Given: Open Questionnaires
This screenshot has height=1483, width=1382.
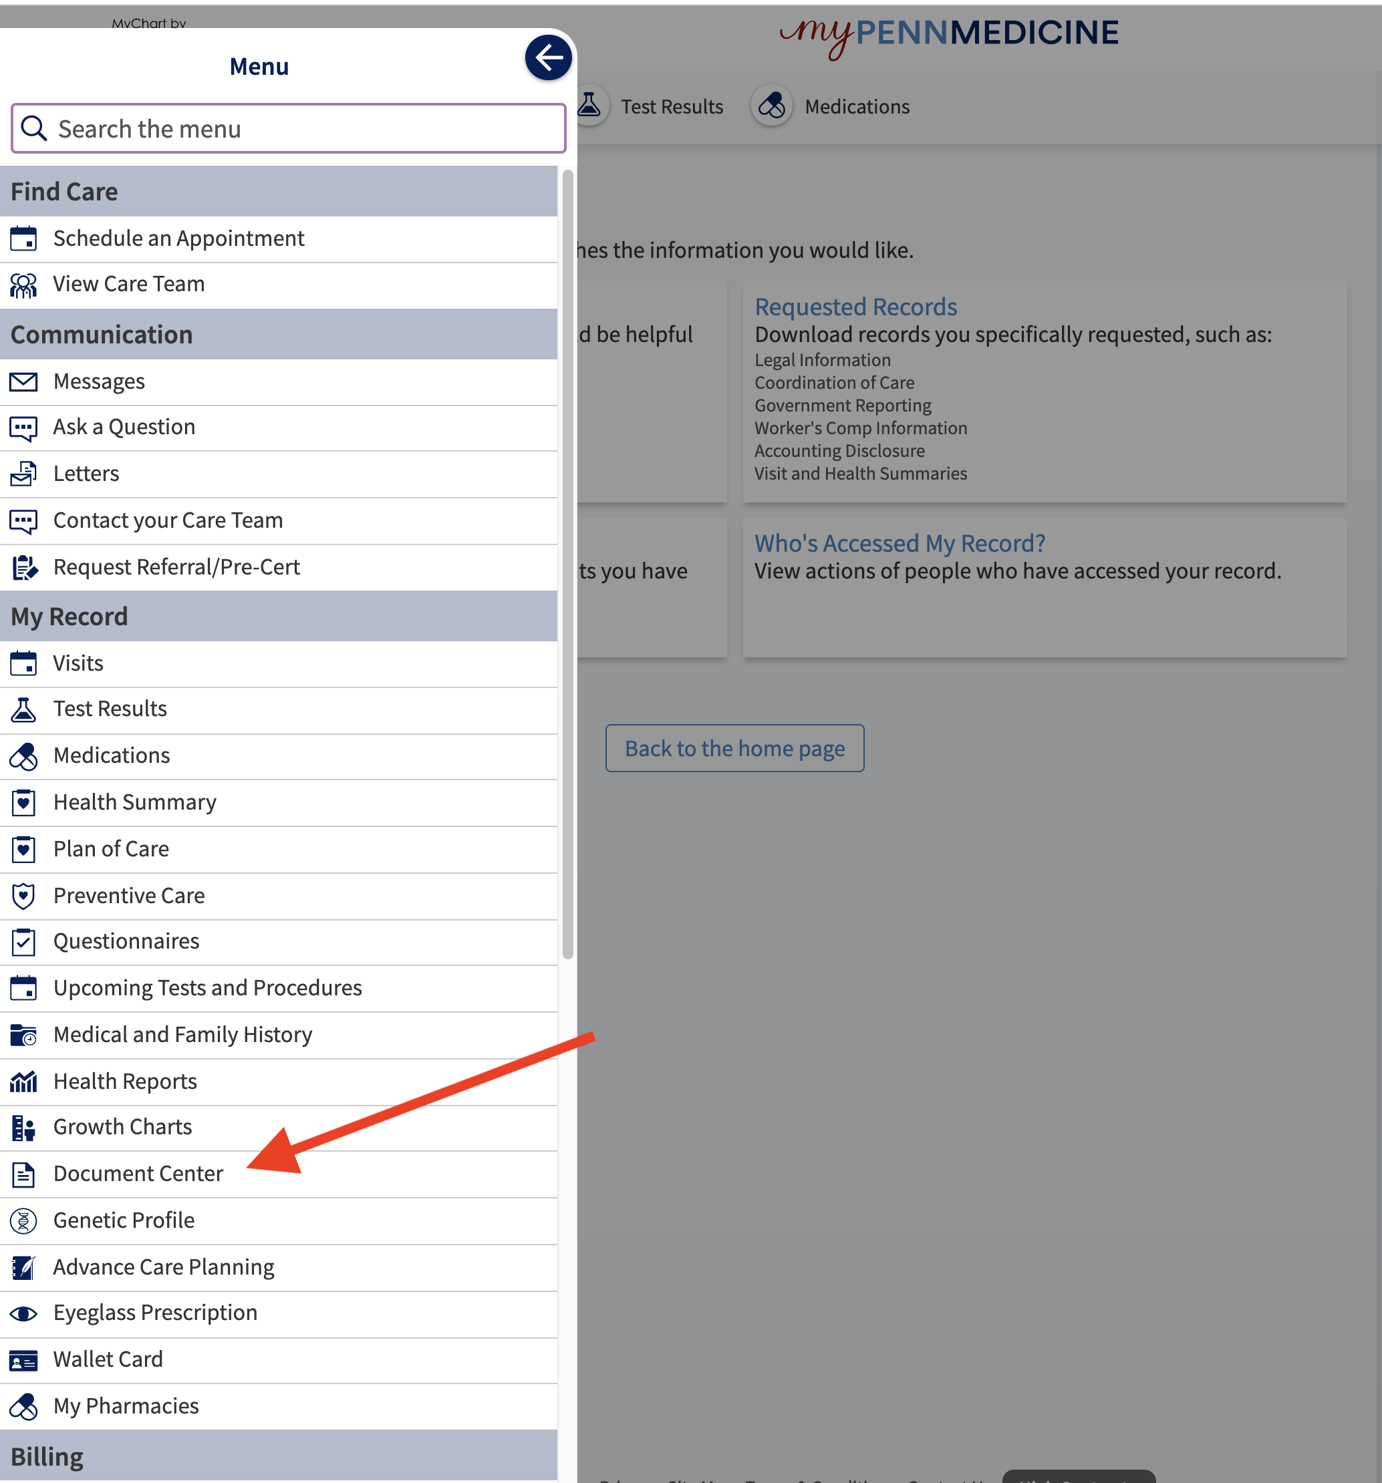Looking at the screenshot, I should pyautogui.click(x=279, y=942).
